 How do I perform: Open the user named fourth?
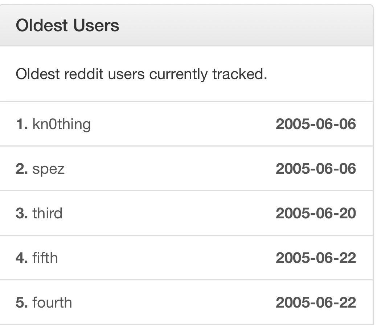[x=52, y=303]
